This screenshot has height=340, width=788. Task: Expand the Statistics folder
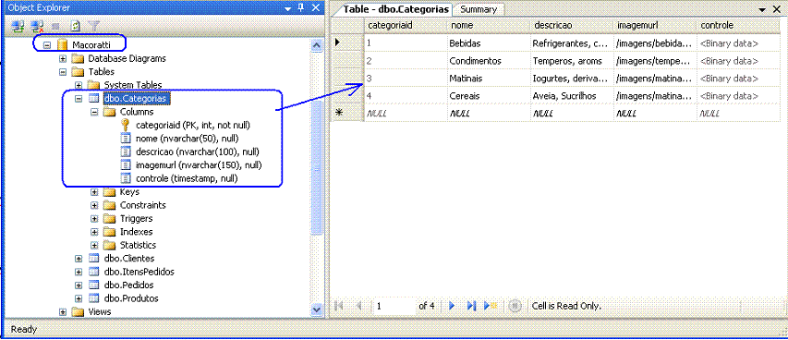click(94, 245)
